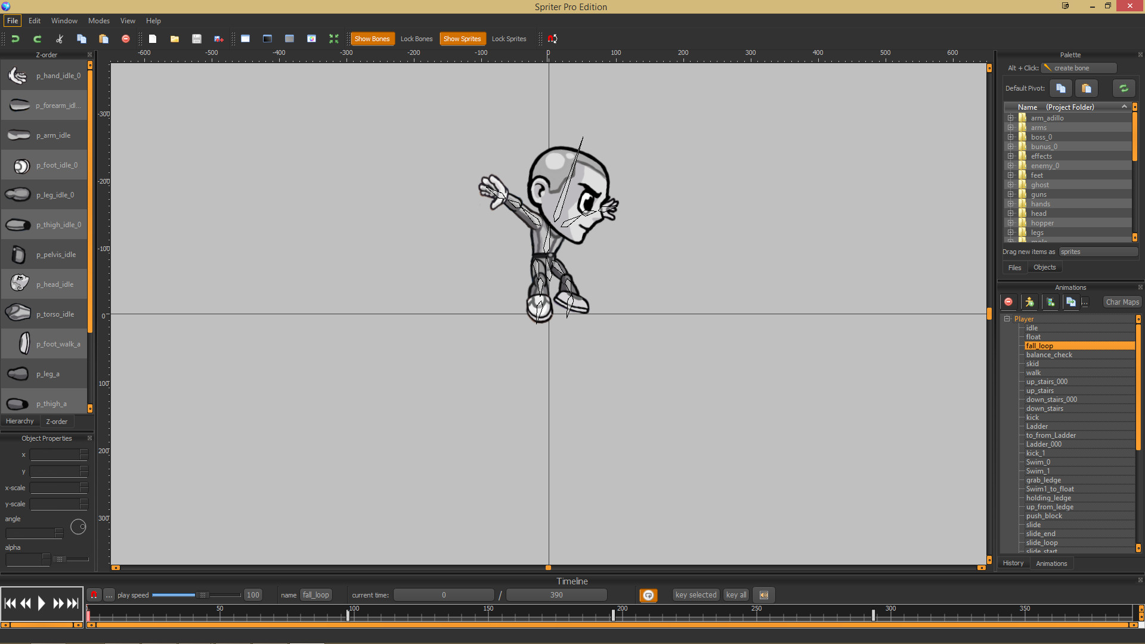Image resolution: width=1145 pixels, height=644 pixels.
Task: Create a new animation with the character icon
Action: click(1030, 302)
